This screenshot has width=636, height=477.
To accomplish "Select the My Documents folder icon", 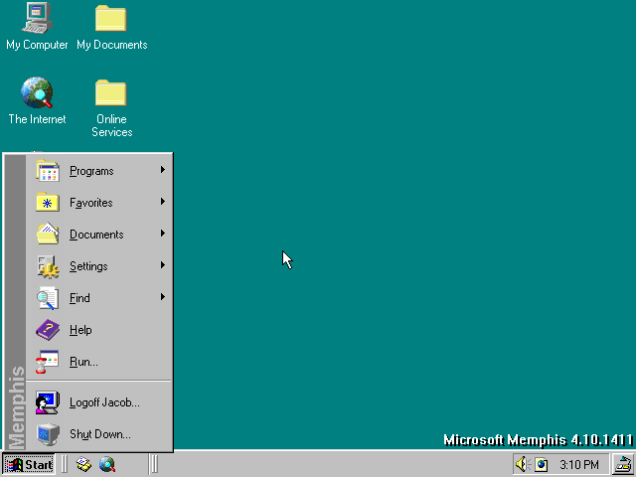I will click(110, 18).
